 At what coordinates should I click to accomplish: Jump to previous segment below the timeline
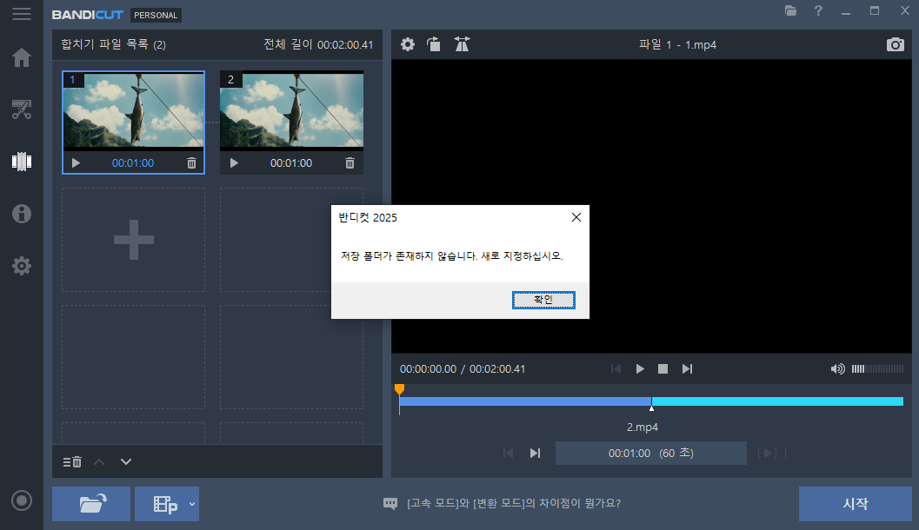coord(508,454)
